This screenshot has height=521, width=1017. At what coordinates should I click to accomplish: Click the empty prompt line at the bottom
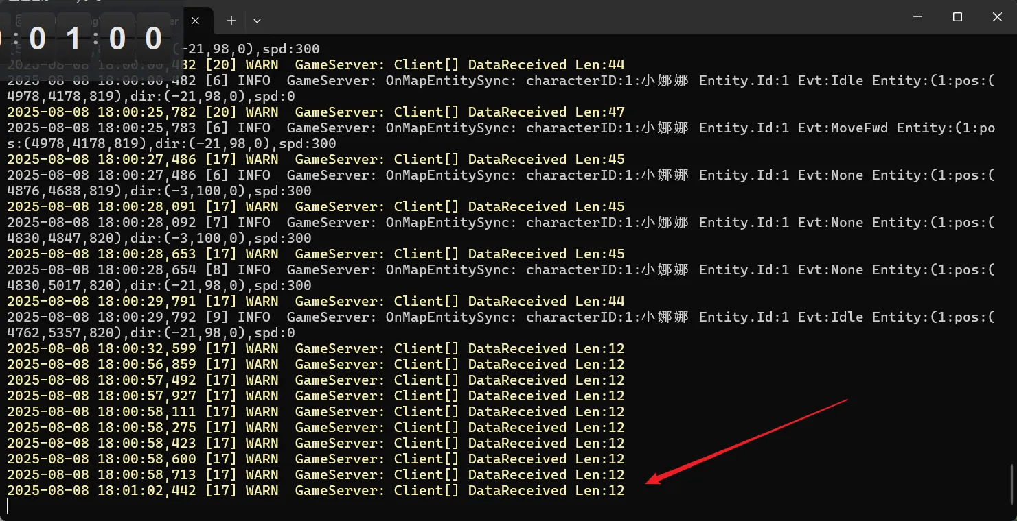coord(275,507)
